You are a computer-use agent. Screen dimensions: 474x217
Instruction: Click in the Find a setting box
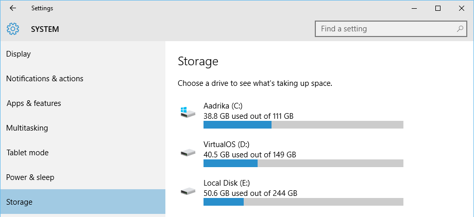pyautogui.click(x=391, y=29)
